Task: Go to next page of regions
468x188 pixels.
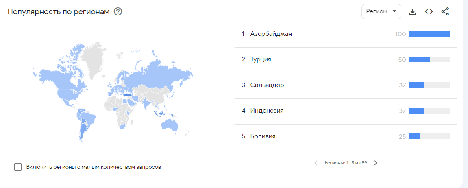Action: (376, 163)
